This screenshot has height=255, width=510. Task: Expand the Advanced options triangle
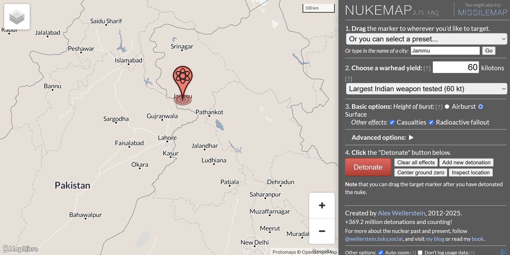[411, 138]
